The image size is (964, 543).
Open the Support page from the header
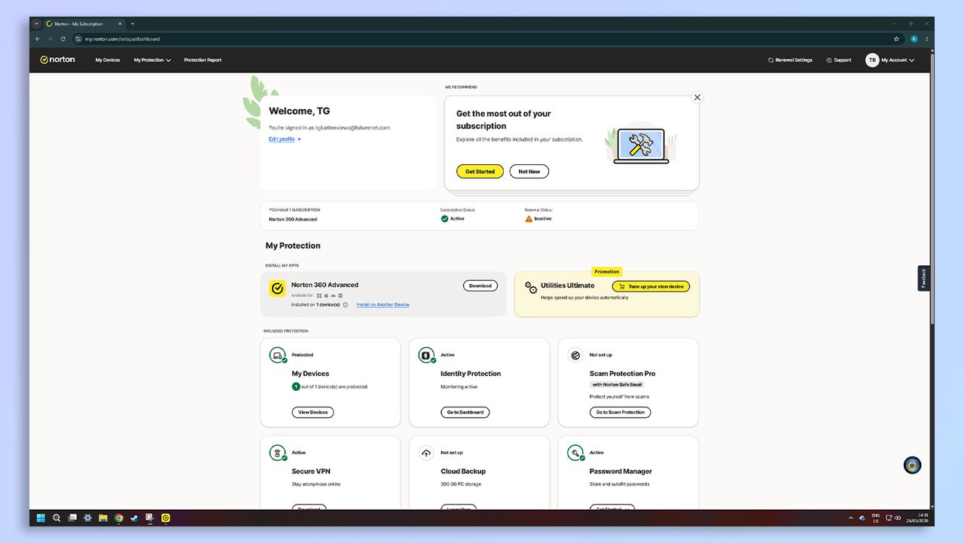pyautogui.click(x=839, y=60)
